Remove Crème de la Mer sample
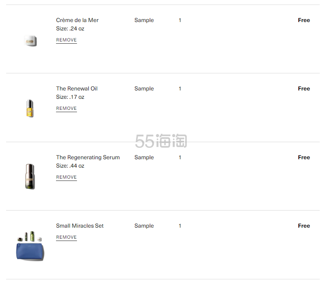The width and height of the screenshot is (322, 282). click(66, 40)
